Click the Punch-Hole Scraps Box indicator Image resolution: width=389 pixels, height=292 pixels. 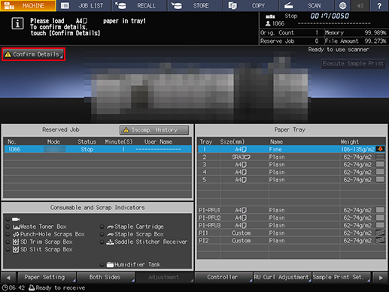8,234
